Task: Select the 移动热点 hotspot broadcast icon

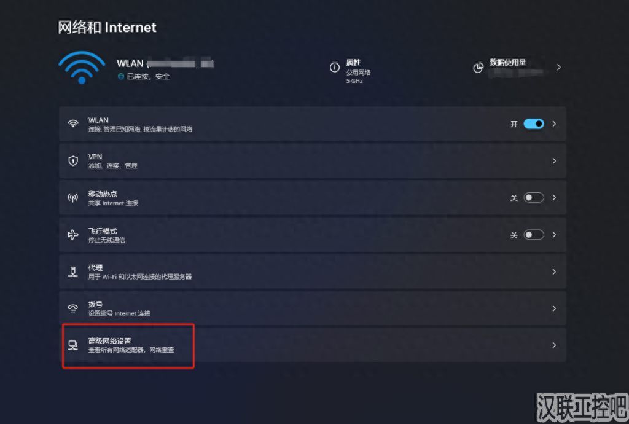Action: point(73,197)
